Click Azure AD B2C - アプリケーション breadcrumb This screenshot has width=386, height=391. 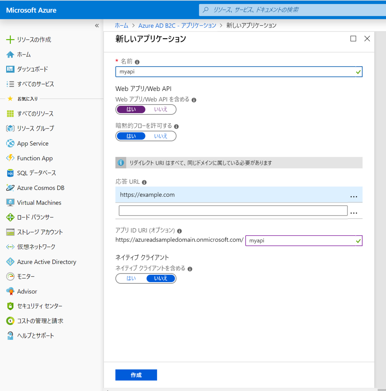(177, 25)
